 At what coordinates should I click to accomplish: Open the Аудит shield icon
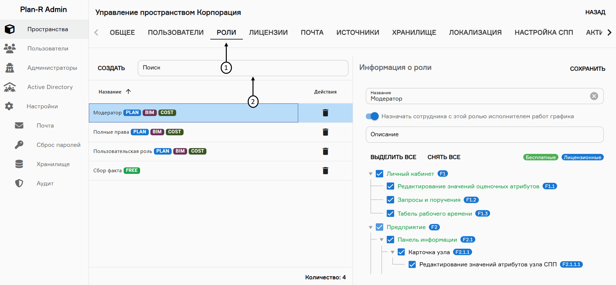(x=19, y=183)
